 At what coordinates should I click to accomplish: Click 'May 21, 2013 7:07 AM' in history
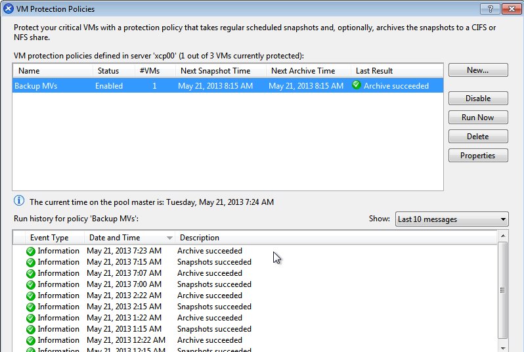(124, 273)
